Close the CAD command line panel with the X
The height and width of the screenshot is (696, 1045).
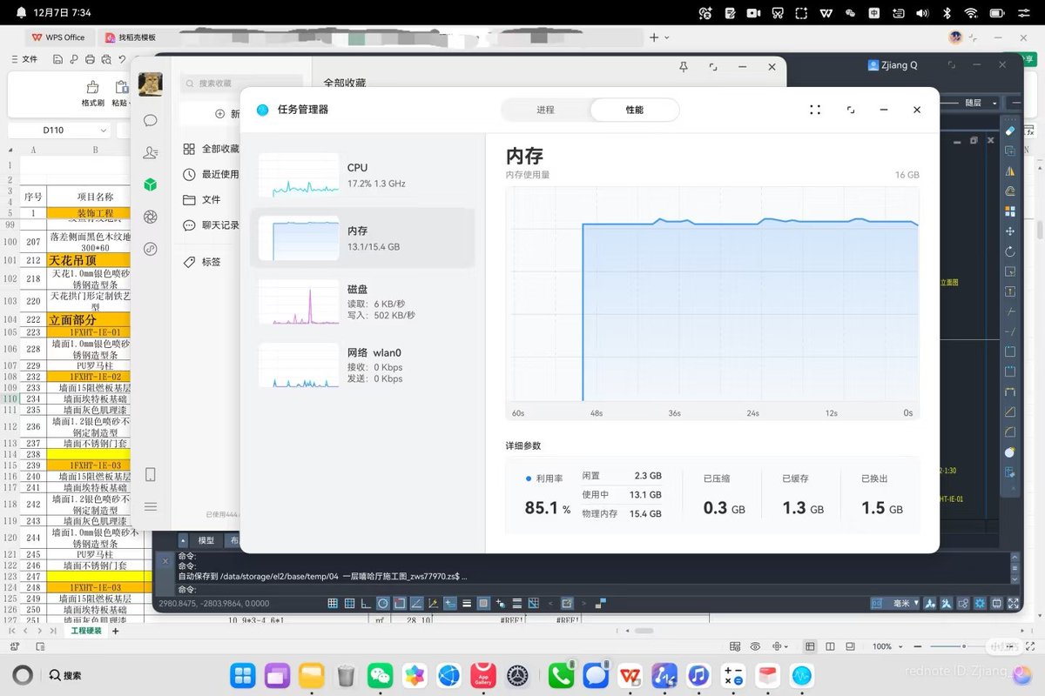pyautogui.click(x=165, y=562)
